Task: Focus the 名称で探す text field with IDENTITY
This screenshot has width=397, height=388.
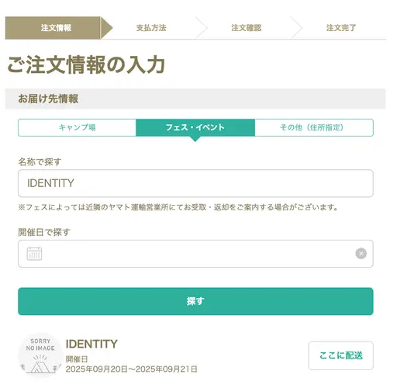Action: pos(195,183)
